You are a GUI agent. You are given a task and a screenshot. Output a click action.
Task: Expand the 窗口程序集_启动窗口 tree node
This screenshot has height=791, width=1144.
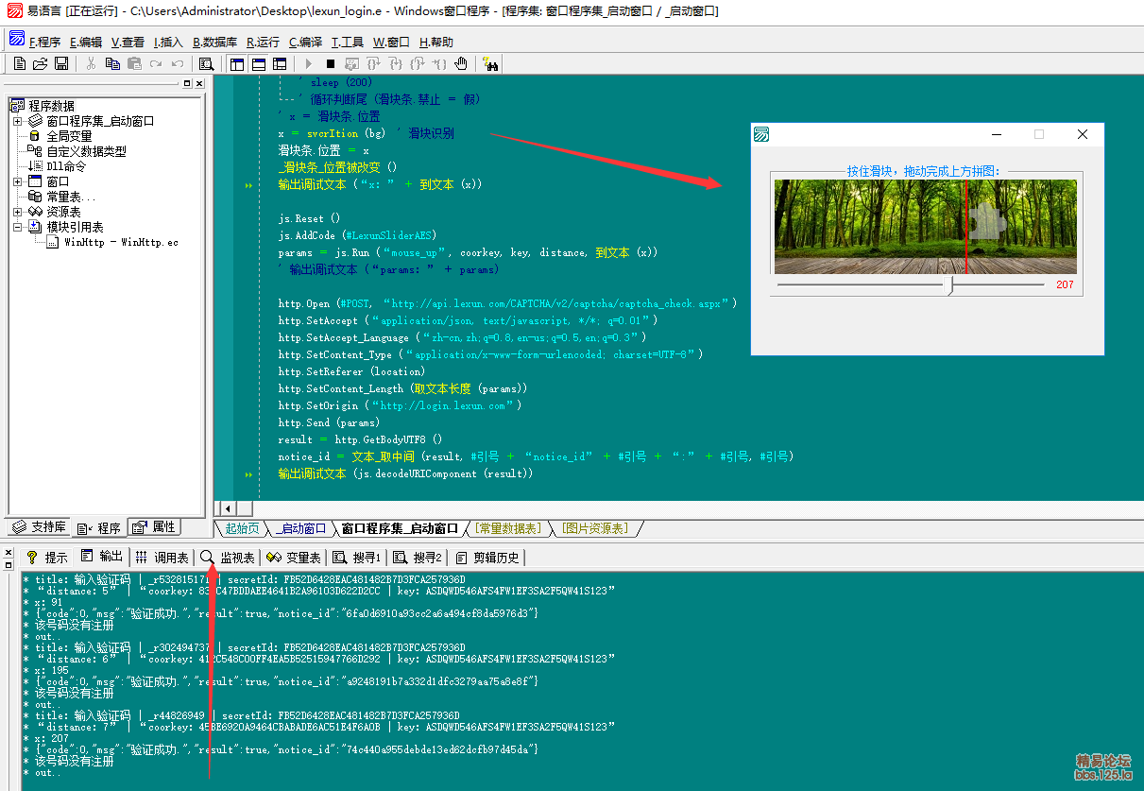tap(17, 121)
